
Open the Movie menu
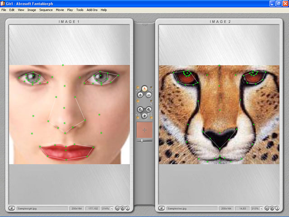[x=60, y=9]
